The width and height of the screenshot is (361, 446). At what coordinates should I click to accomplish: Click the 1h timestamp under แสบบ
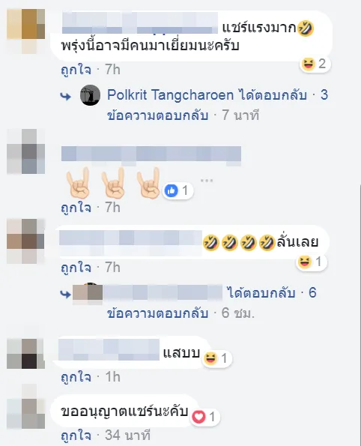113,377
